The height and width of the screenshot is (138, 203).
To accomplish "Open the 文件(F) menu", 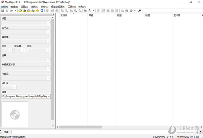I will point(4,7).
